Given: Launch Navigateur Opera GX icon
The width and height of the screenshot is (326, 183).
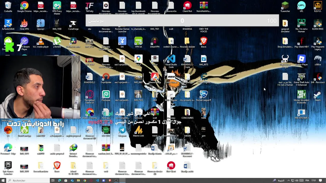Looking at the screenshot, I should [90, 97].
